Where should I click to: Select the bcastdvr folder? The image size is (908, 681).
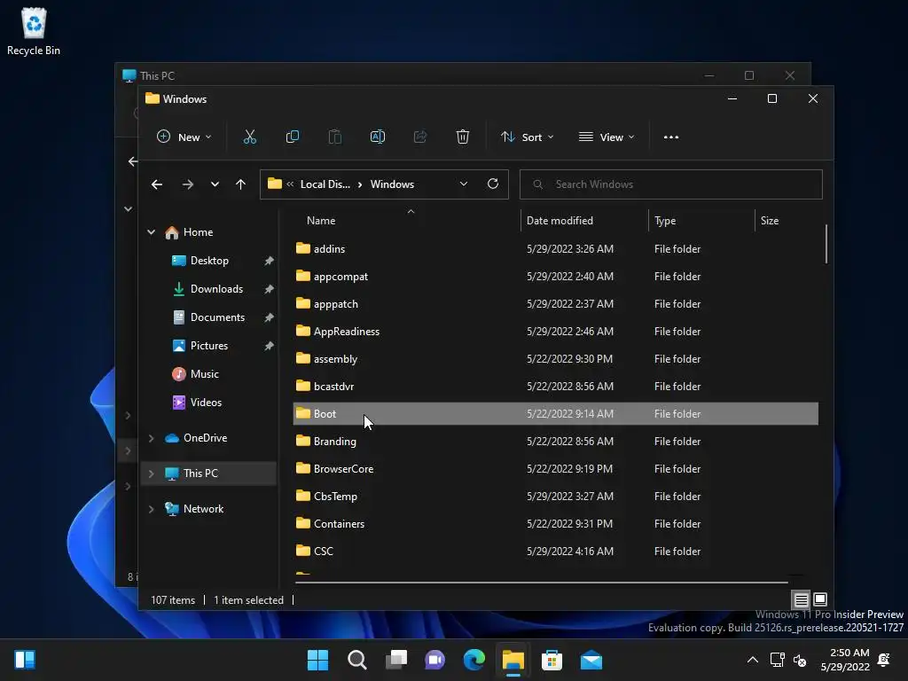coord(555,387)
